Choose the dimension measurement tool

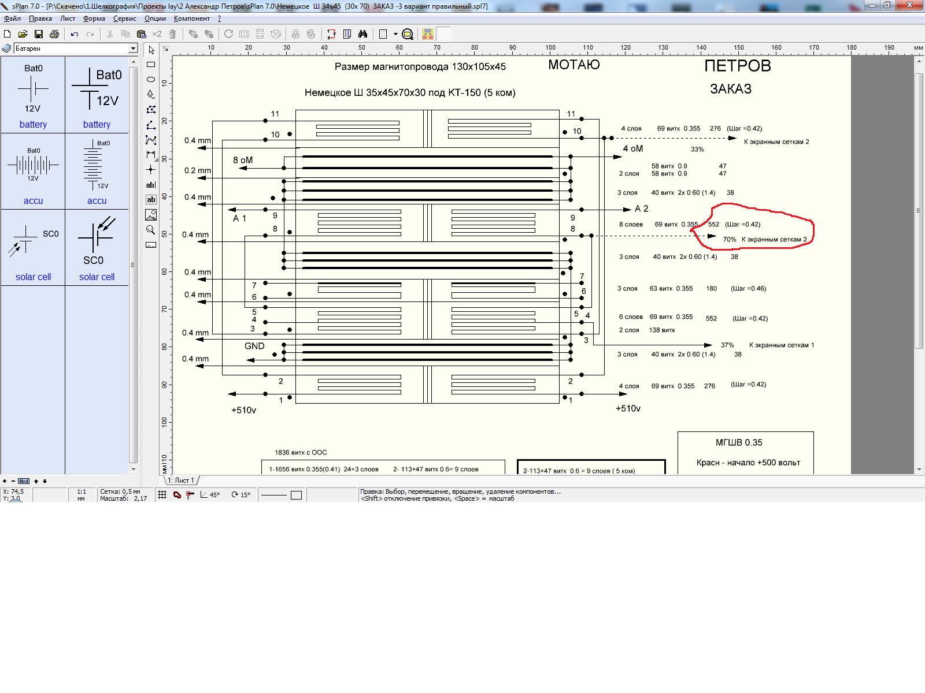(x=151, y=155)
